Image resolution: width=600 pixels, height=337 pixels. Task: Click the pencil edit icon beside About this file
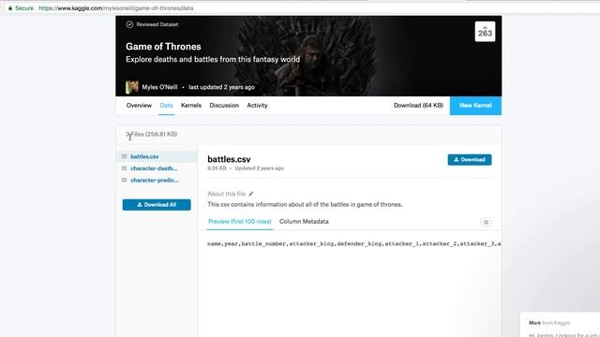[x=250, y=194]
